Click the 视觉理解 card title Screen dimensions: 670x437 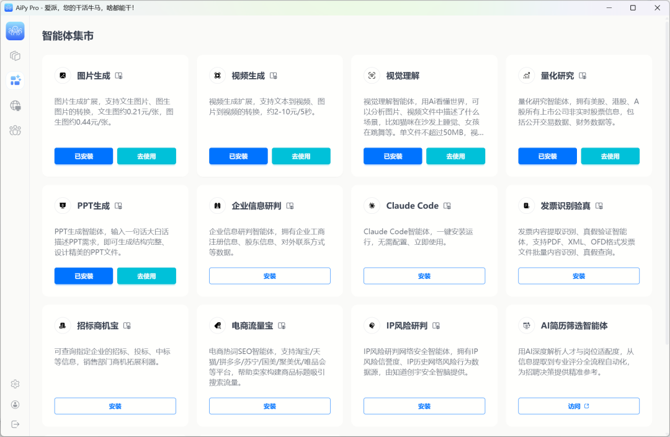(x=403, y=76)
